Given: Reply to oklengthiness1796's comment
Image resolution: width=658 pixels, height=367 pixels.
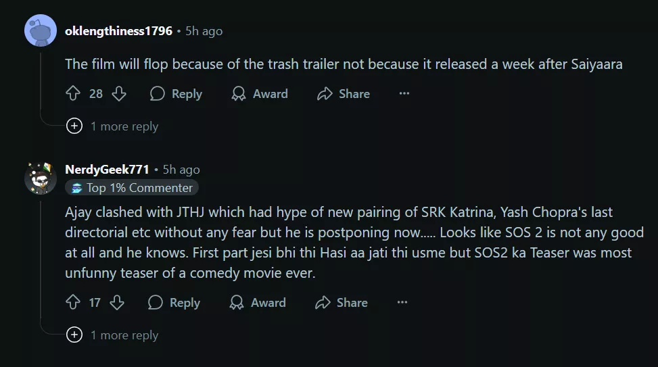Looking at the screenshot, I should [x=176, y=94].
